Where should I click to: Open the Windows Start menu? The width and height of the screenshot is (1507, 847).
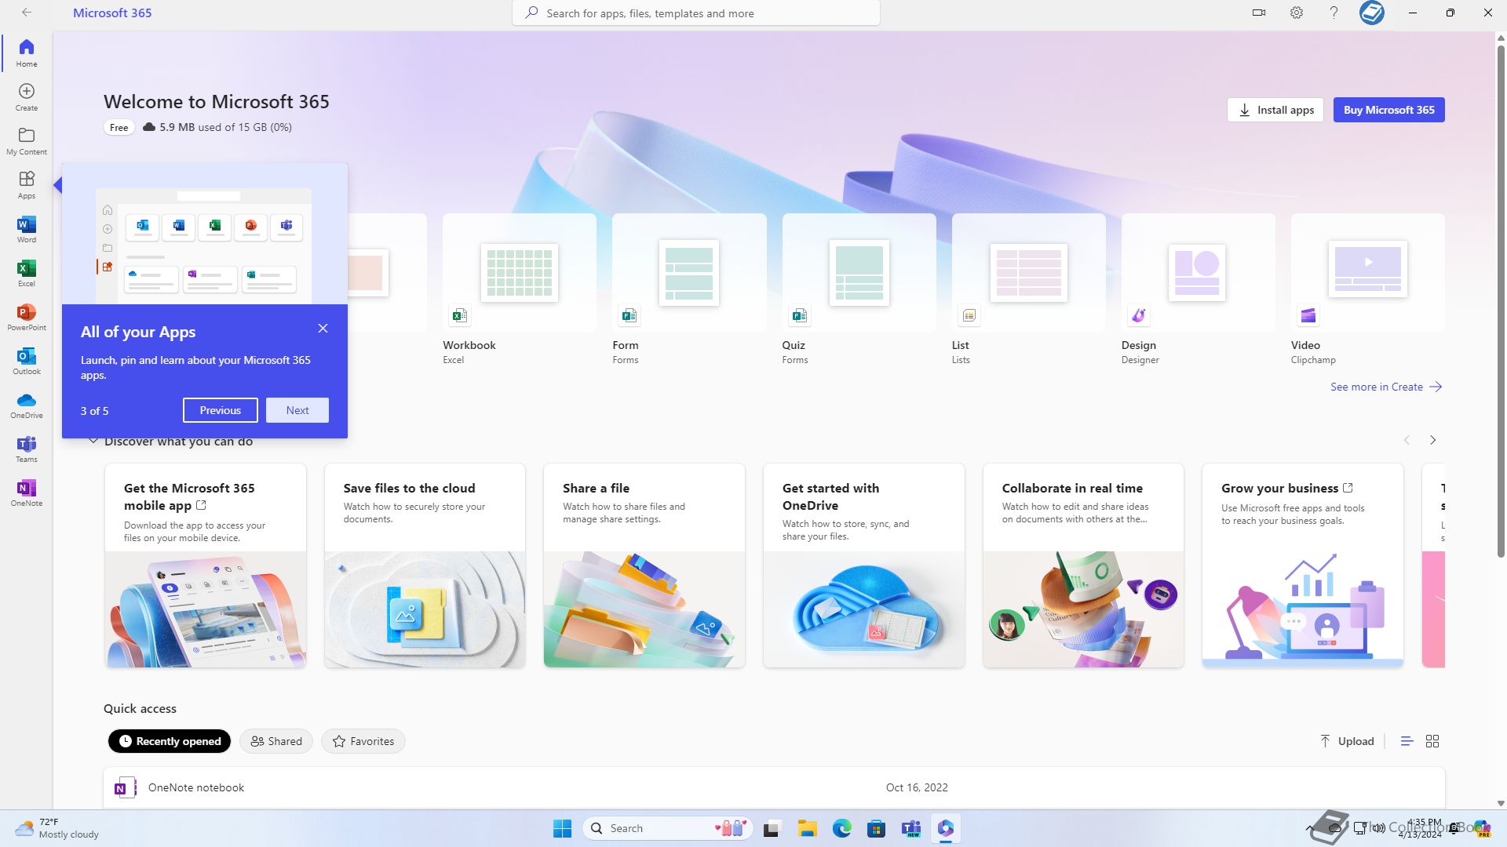point(562,828)
